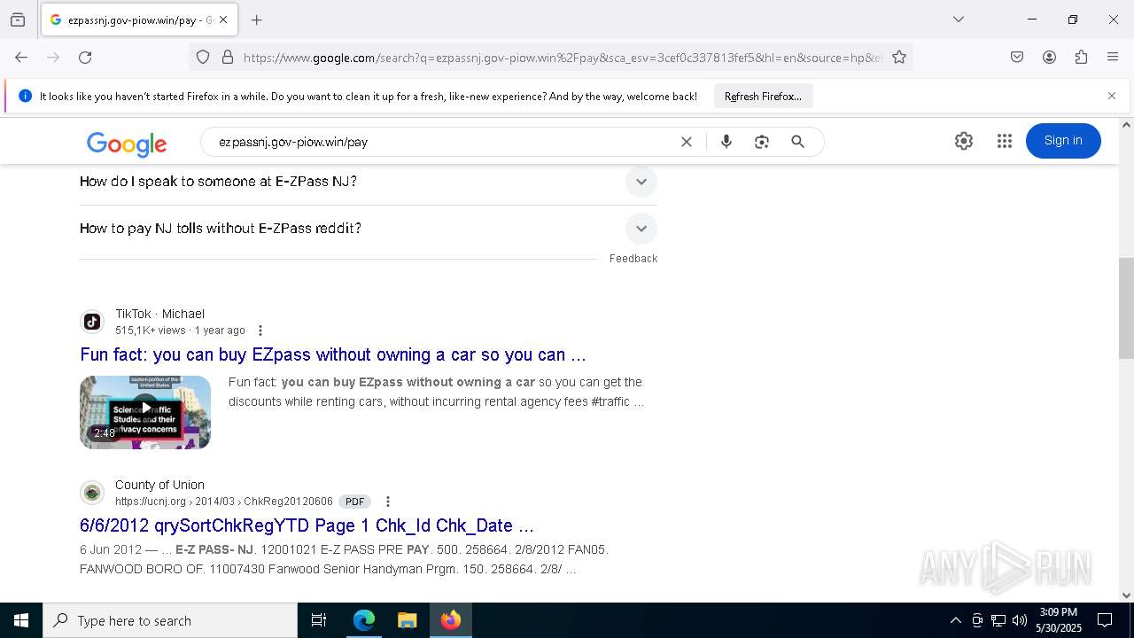Screen dimensions: 1134x638
Task: Open more options for TikTok result
Action: (x=260, y=331)
